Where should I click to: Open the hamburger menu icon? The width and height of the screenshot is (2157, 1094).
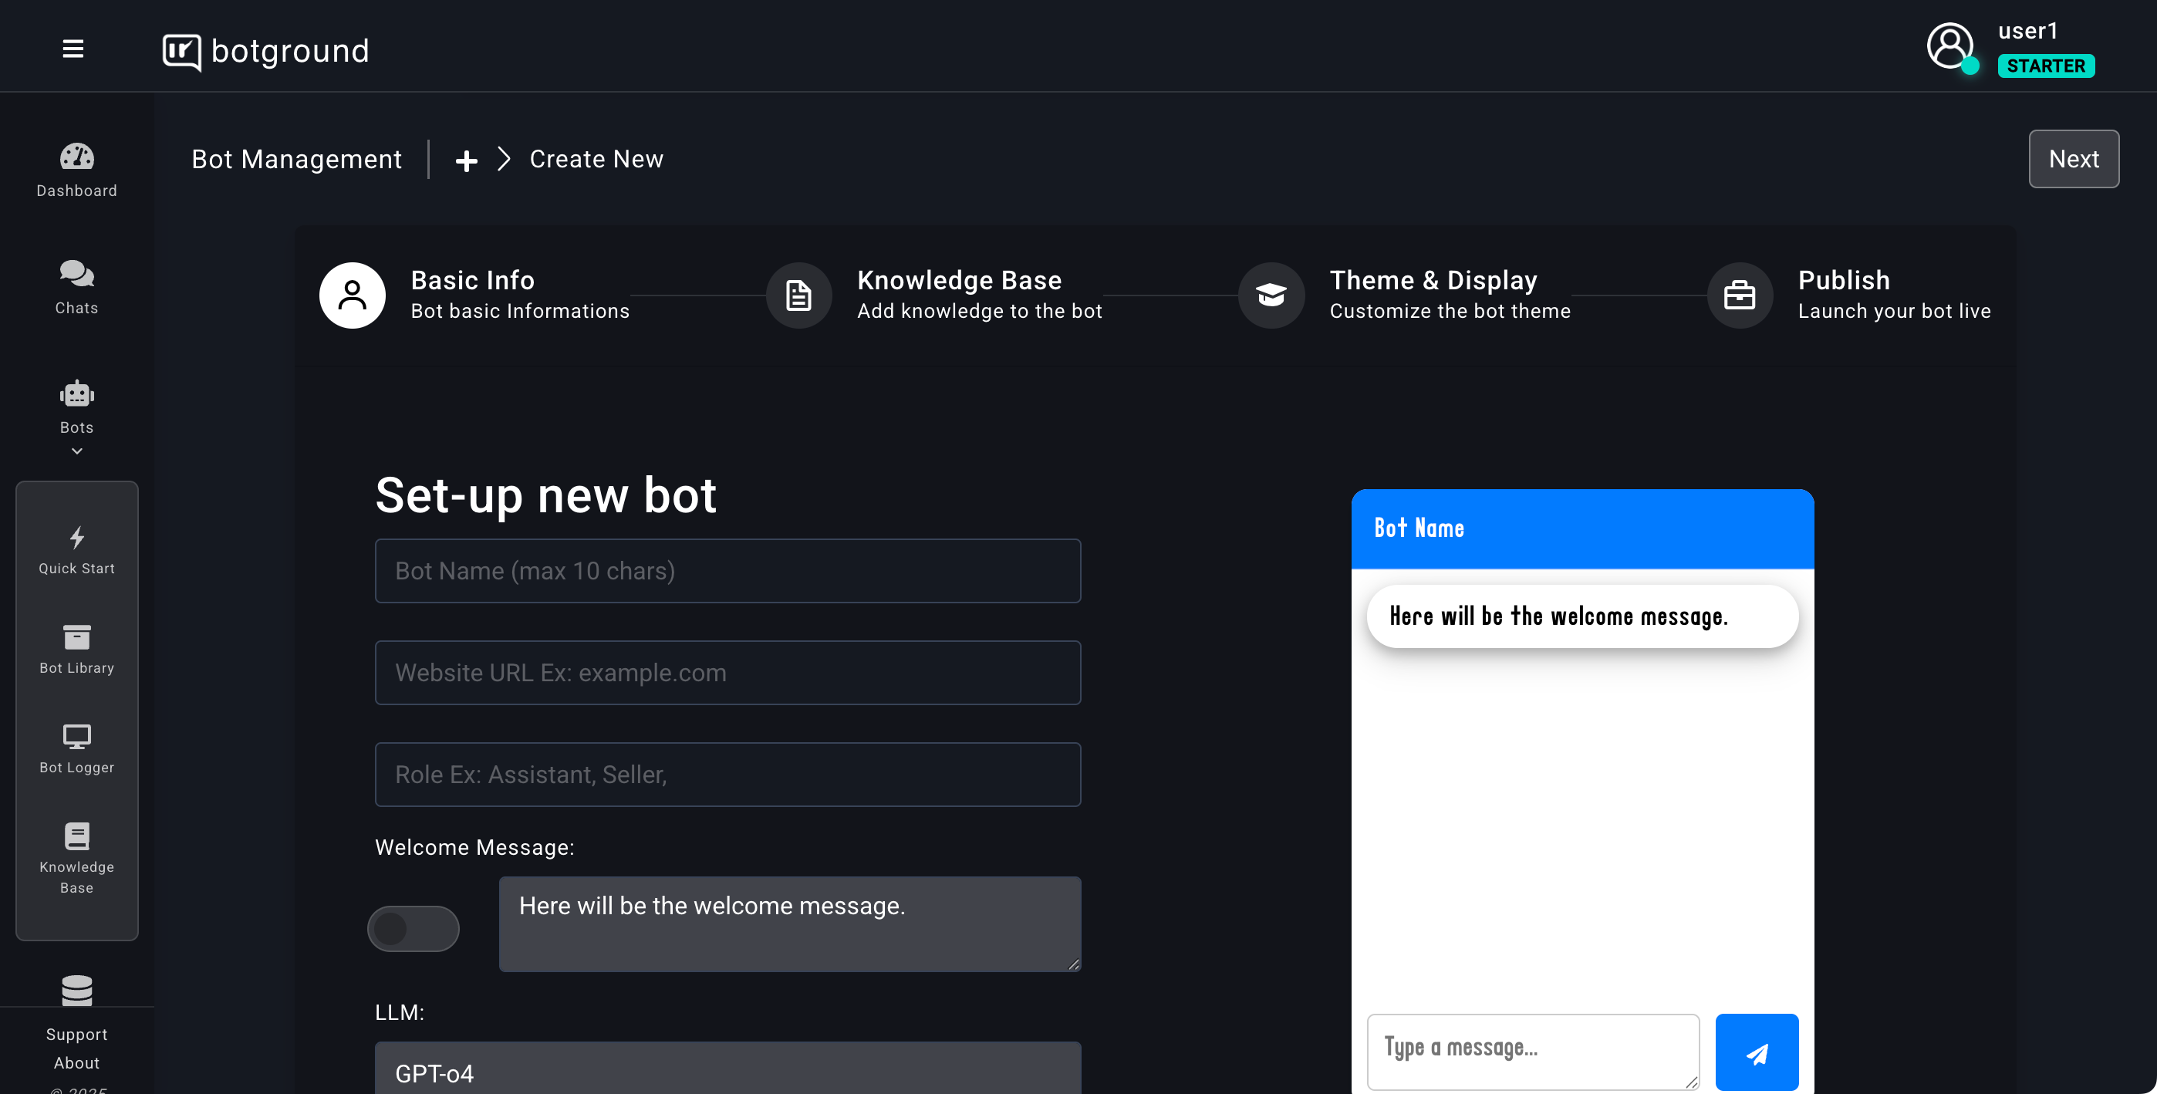point(73,49)
